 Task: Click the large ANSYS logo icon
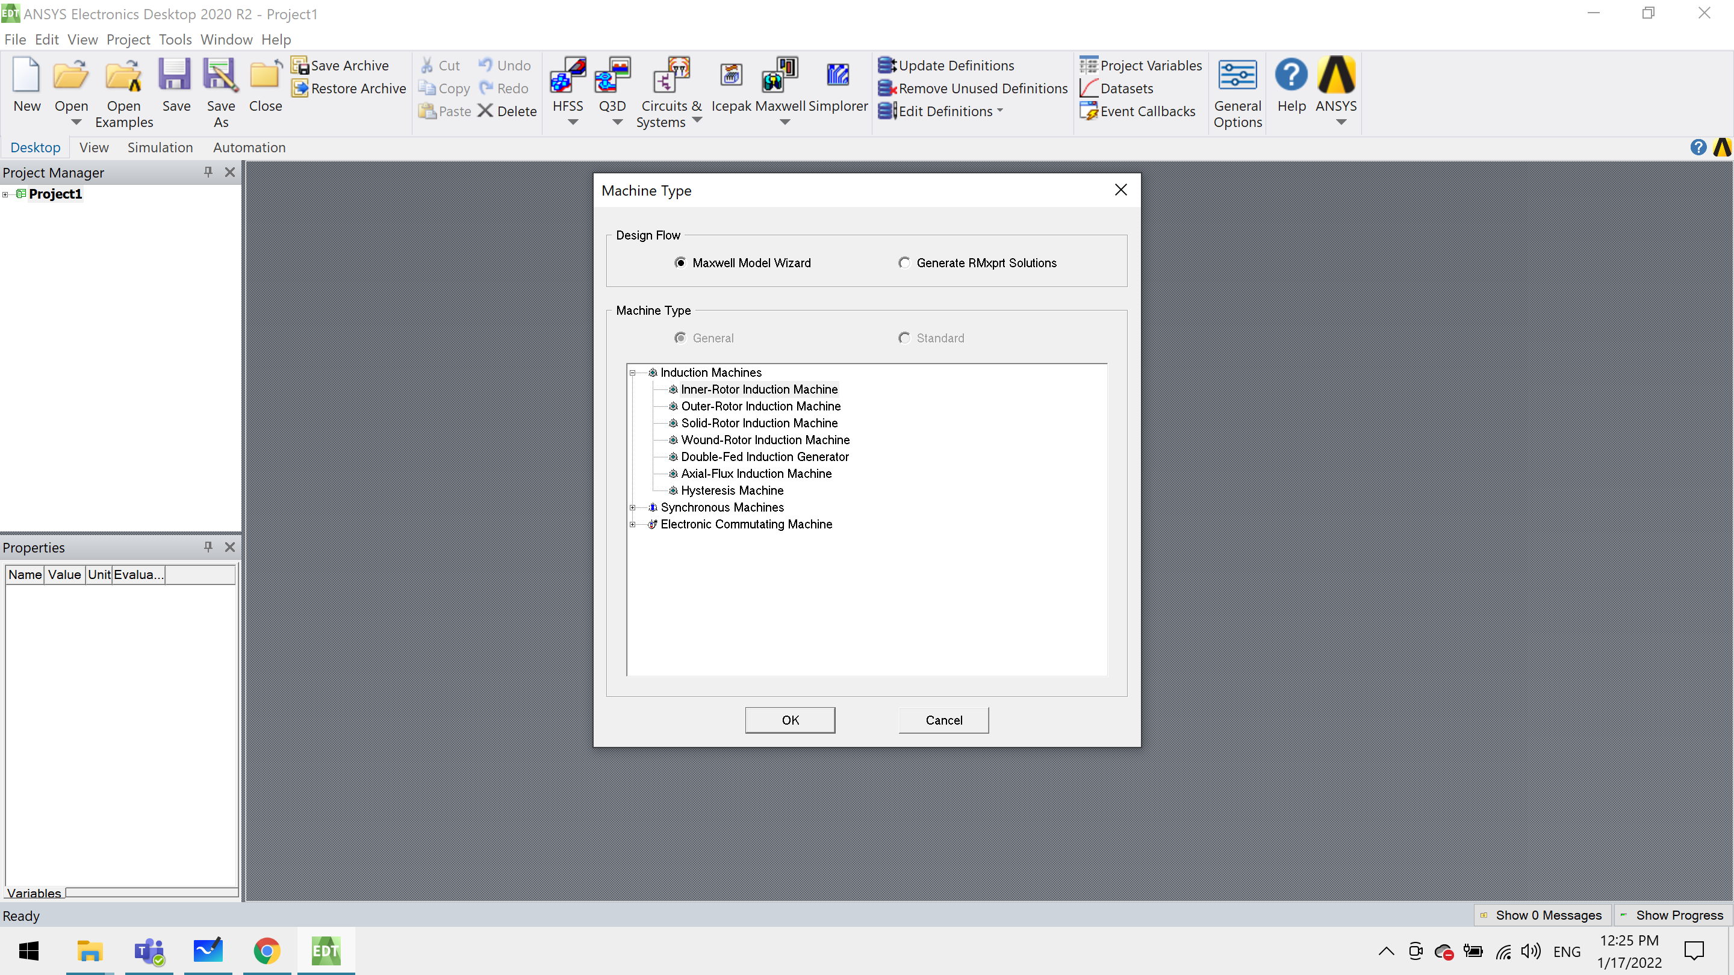tap(1336, 75)
